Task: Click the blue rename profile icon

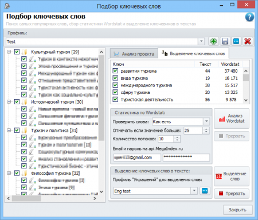Action: tap(236, 41)
